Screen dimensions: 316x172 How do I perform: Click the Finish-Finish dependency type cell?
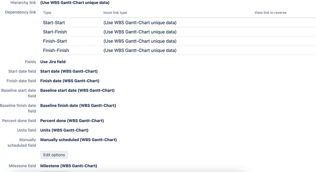(x=56, y=50)
